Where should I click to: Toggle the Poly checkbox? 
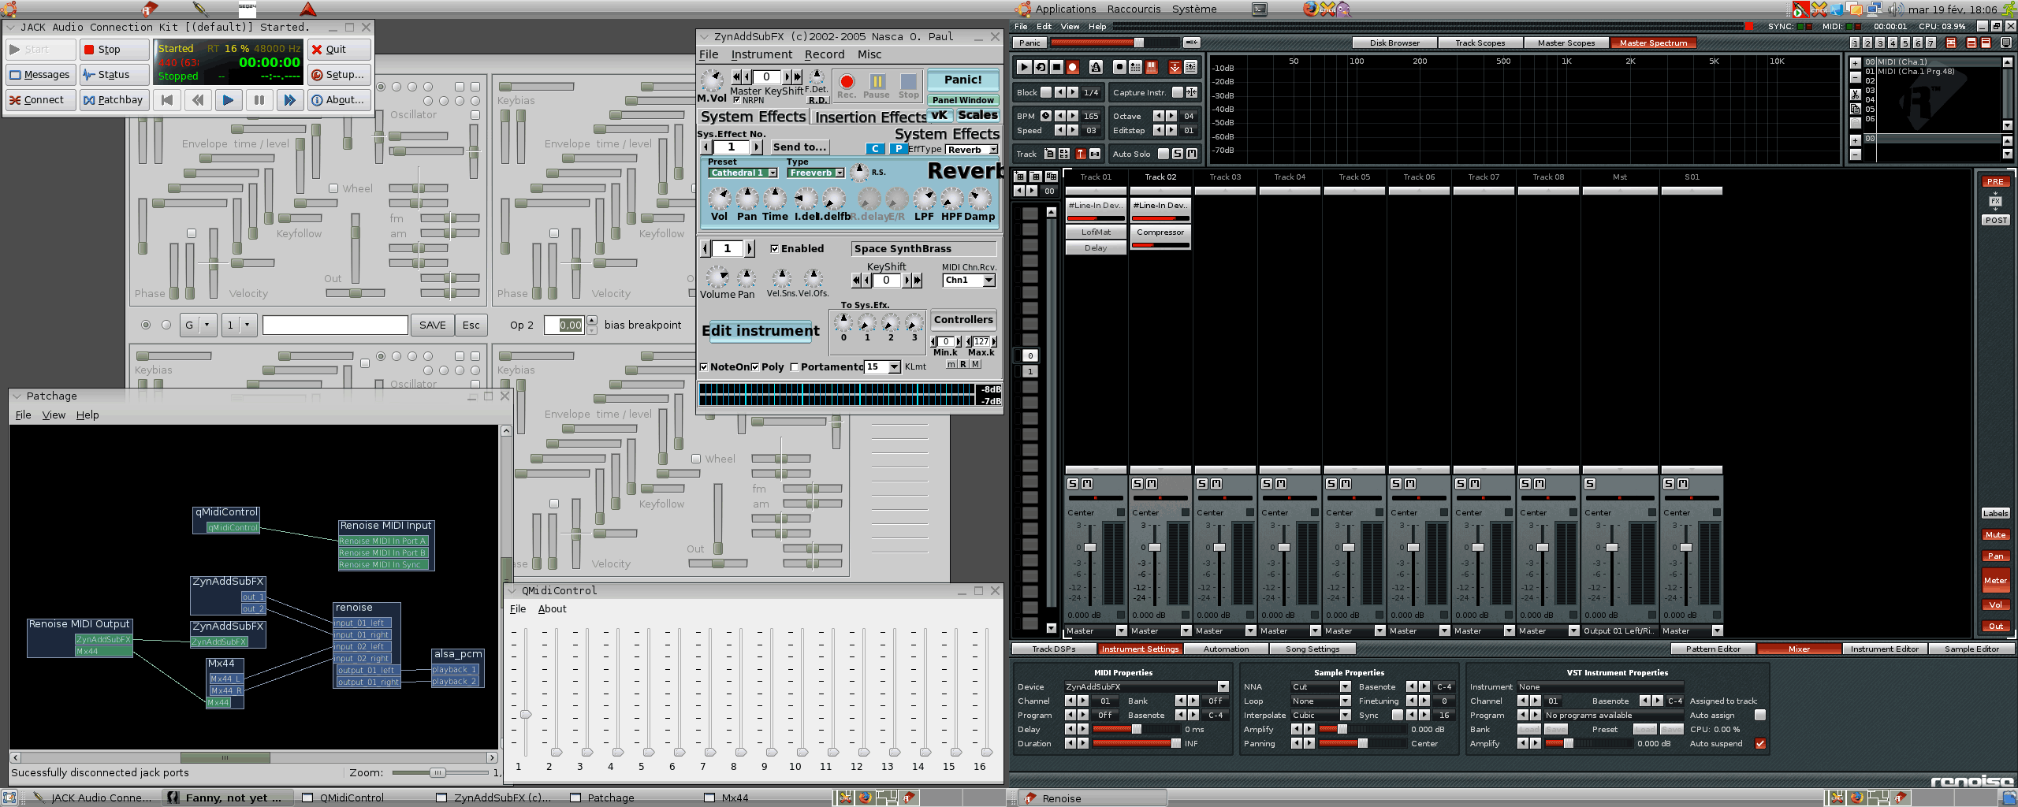tap(755, 367)
